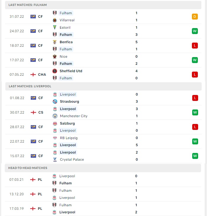Click the Nice club crest icon
The height and width of the screenshot is (216, 207).
coord(55,57)
